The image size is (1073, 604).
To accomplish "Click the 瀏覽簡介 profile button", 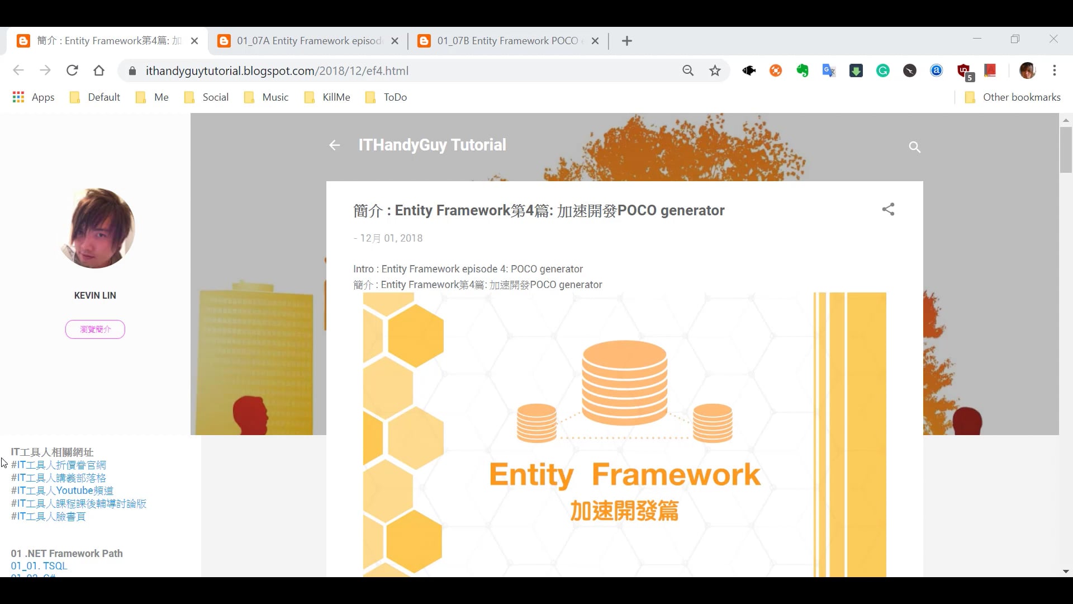I will click(94, 329).
